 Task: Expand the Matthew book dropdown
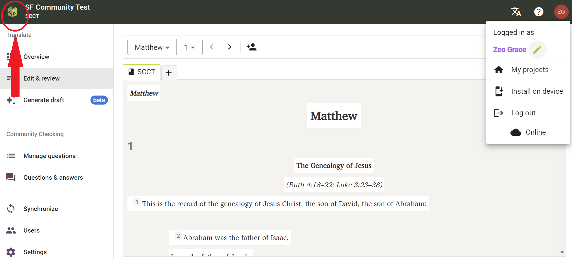pos(152,47)
